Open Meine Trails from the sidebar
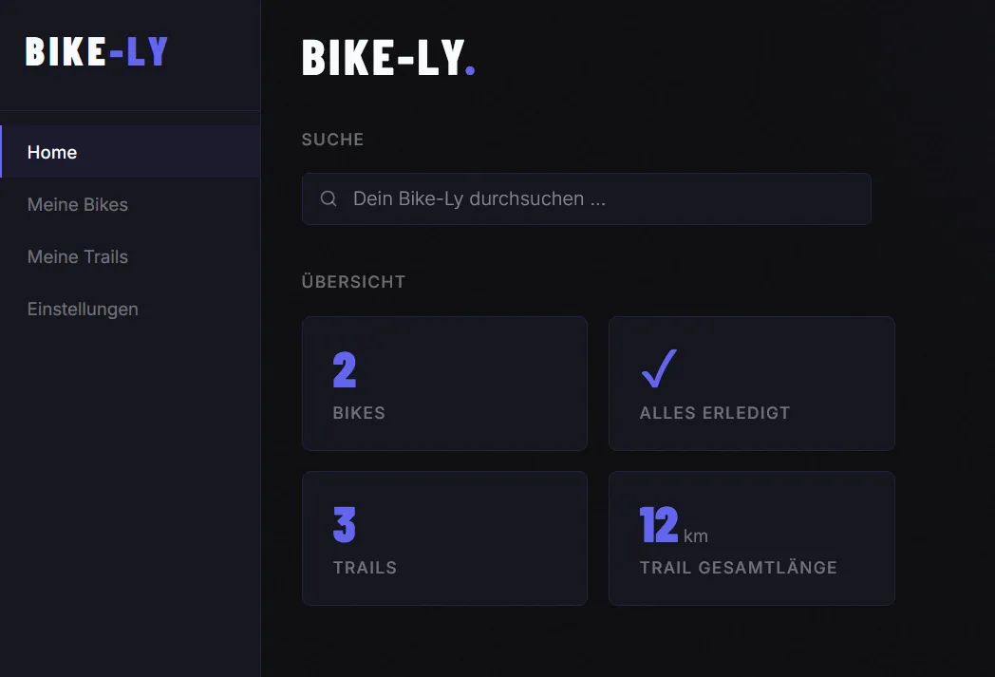The width and height of the screenshot is (995, 677). [77, 256]
